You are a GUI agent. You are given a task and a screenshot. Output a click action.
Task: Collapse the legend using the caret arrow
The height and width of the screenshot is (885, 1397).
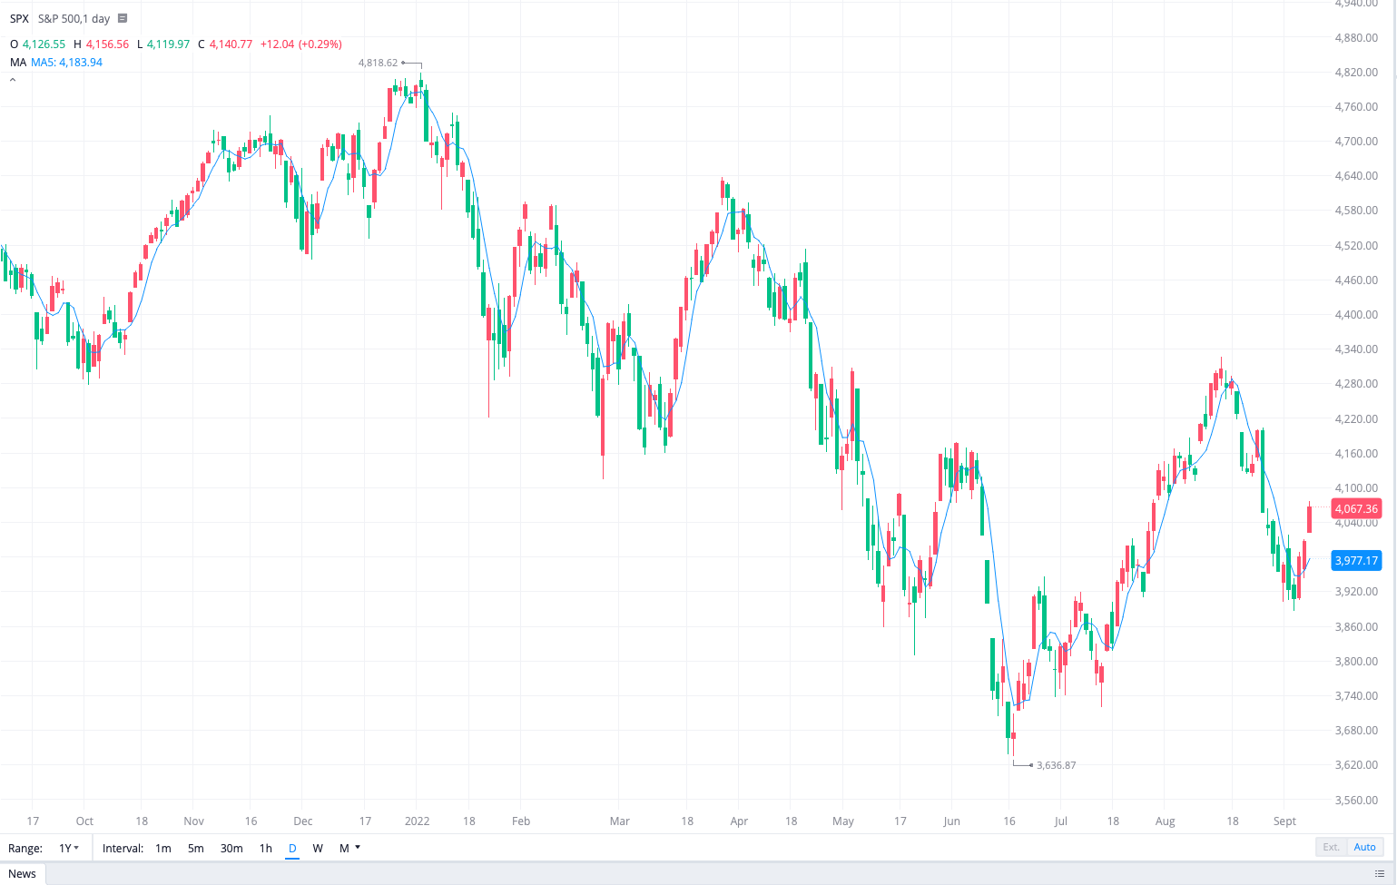(x=13, y=80)
